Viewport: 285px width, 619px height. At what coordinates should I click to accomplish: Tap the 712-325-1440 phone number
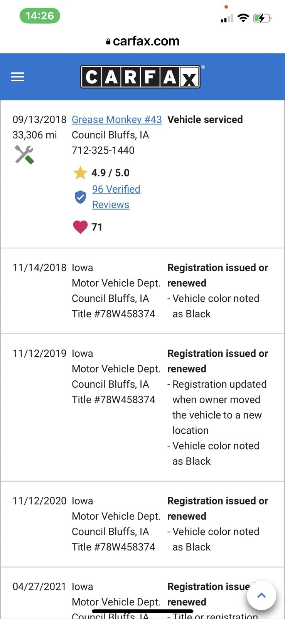[103, 150]
